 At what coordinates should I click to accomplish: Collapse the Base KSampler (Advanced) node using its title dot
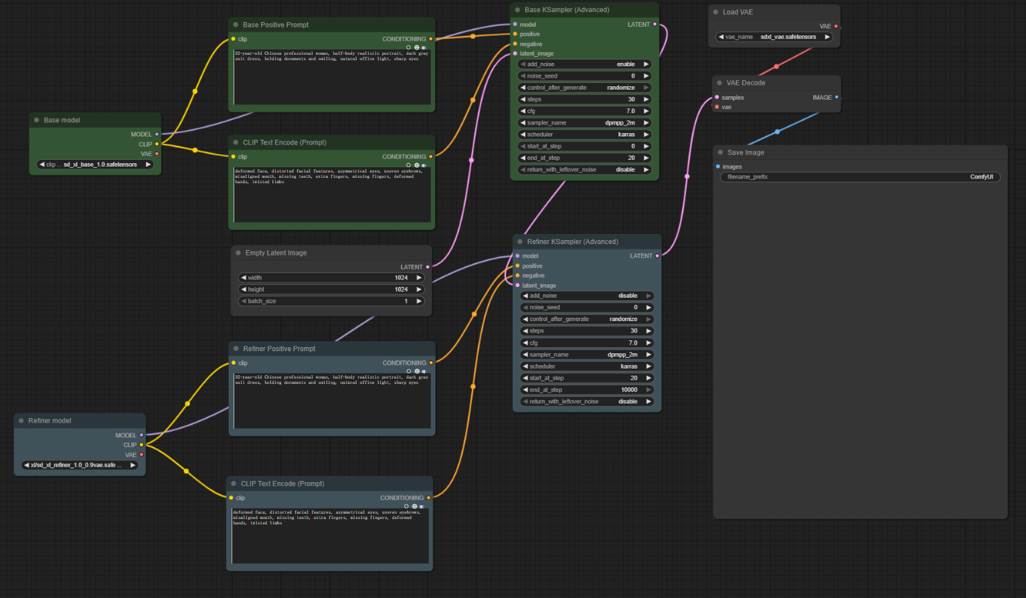pos(517,10)
